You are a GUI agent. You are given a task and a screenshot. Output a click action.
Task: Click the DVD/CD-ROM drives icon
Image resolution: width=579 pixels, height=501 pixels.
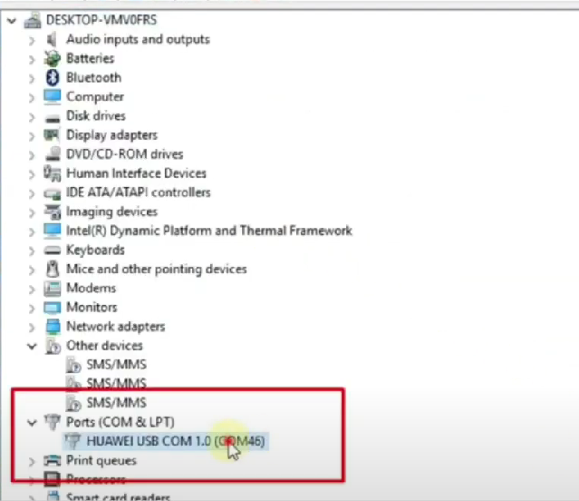pyautogui.click(x=52, y=153)
